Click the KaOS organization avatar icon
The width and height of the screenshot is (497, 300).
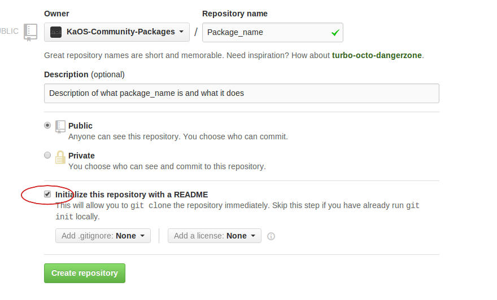(56, 32)
